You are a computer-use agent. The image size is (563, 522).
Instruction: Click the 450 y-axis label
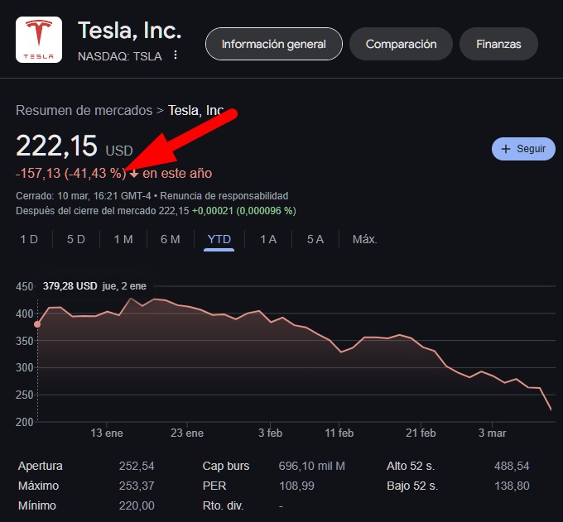(x=24, y=286)
